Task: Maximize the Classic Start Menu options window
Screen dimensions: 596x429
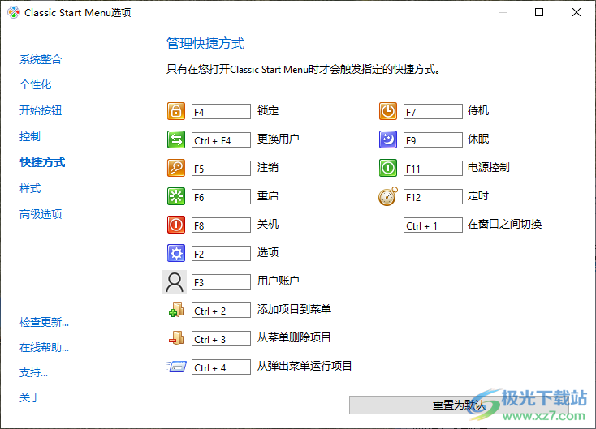Action: pos(539,12)
